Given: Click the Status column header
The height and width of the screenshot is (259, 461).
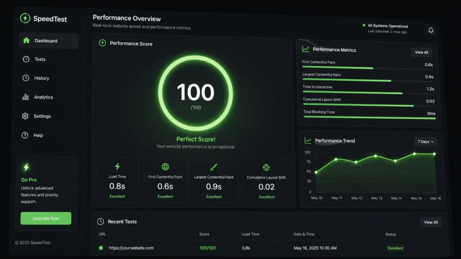Looking at the screenshot, I should coord(390,234).
